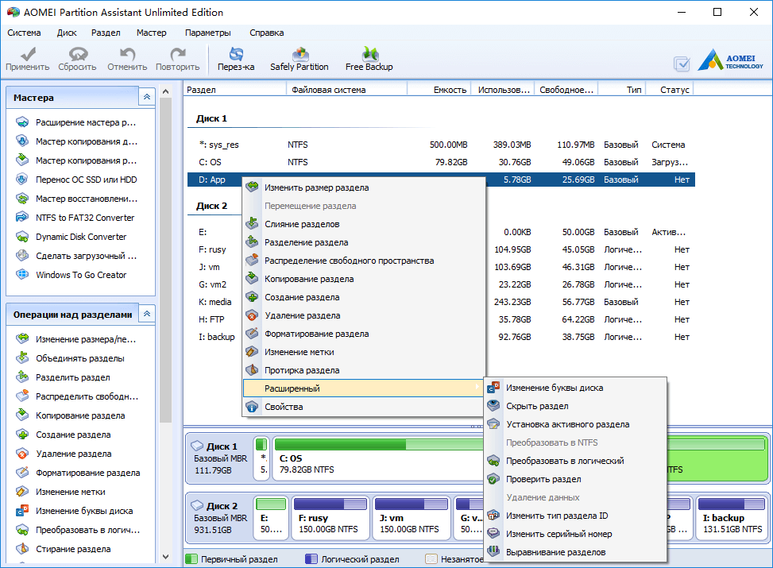Click Изменение размера/пе... operation link
Screen dimensions: 773x568
(x=86, y=339)
